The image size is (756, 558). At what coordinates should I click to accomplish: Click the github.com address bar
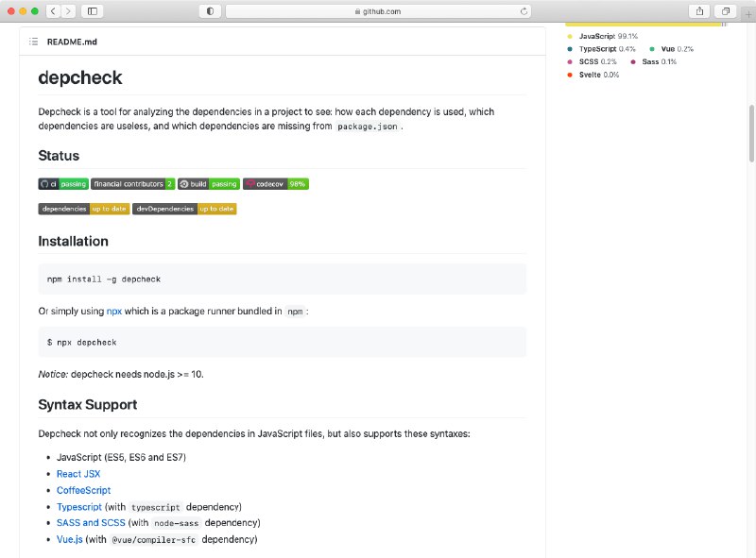[x=379, y=11]
